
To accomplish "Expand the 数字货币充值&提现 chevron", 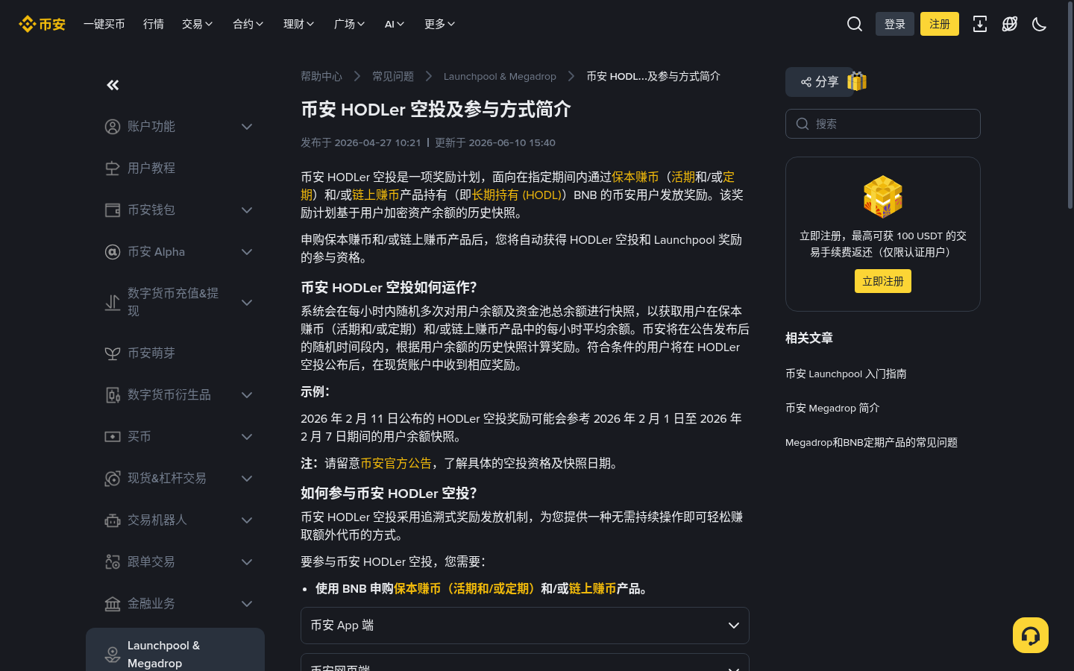I will click(247, 303).
